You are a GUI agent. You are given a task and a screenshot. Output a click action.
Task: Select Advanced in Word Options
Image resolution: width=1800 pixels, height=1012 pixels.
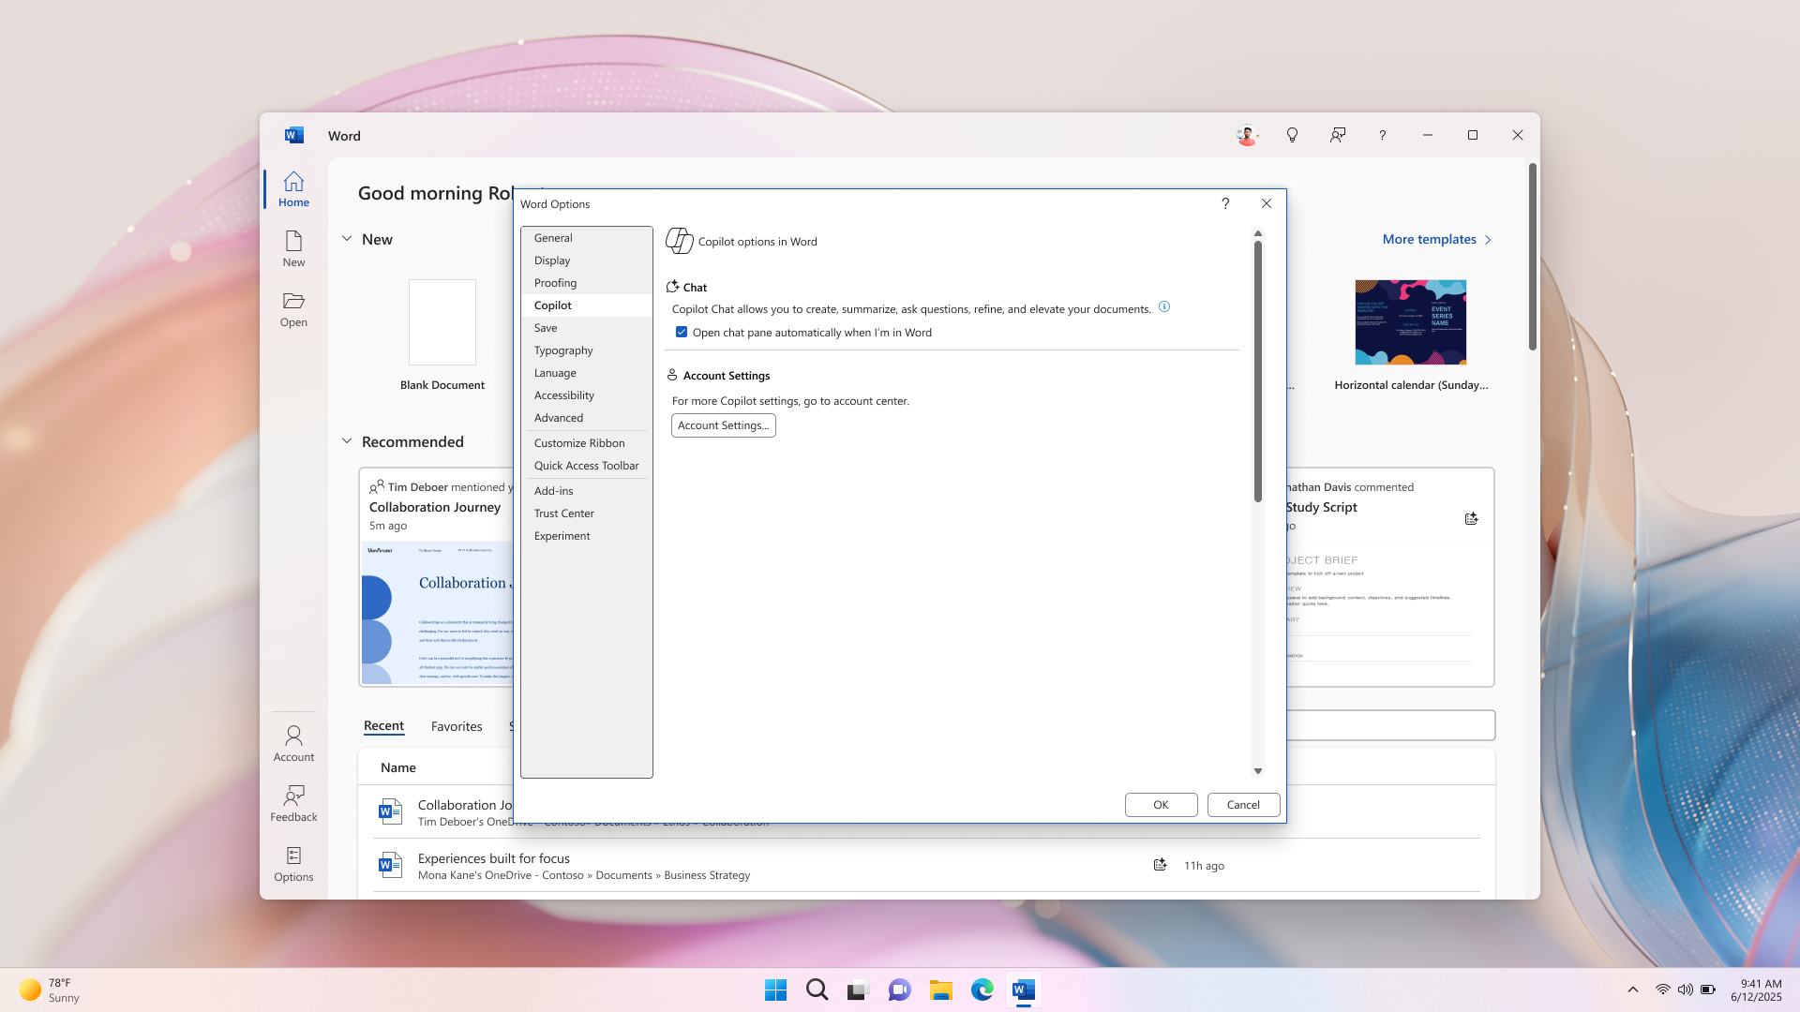[x=586, y=418]
